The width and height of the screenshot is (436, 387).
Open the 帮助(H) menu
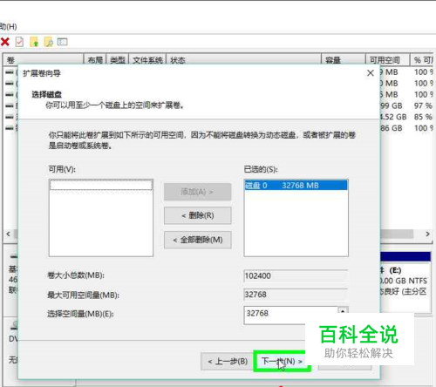coord(8,27)
